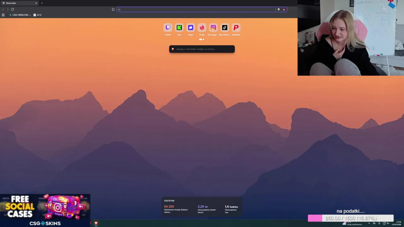Open the Twitch shortcut tile
This screenshot has width=404, height=227.
point(168,28)
